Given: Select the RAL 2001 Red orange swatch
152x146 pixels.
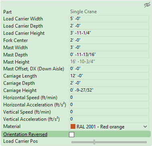Looking at the screenshot, I should pyautogui.click(x=73, y=126).
